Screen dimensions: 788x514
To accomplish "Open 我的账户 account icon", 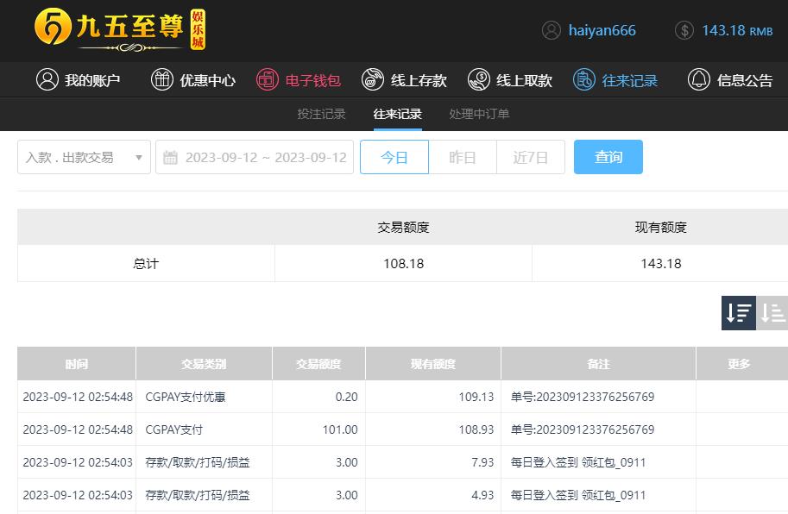I will coord(47,80).
